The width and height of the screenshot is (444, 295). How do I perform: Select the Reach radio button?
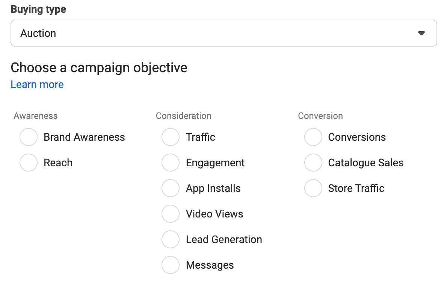pyautogui.click(x=29, y=163)
